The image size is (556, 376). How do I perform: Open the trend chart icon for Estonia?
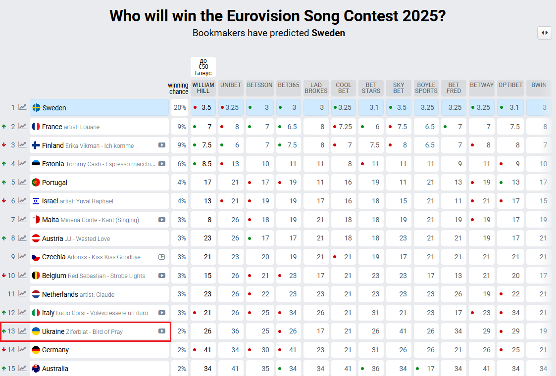coord(22,164)
